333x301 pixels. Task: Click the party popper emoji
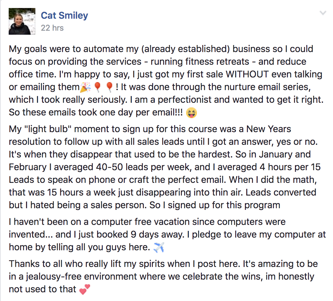coord(85,87)
